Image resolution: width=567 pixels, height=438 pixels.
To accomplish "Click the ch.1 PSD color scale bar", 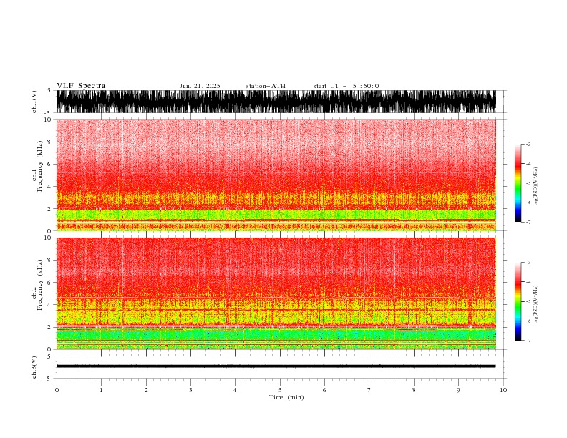I will tap(518, 183).
